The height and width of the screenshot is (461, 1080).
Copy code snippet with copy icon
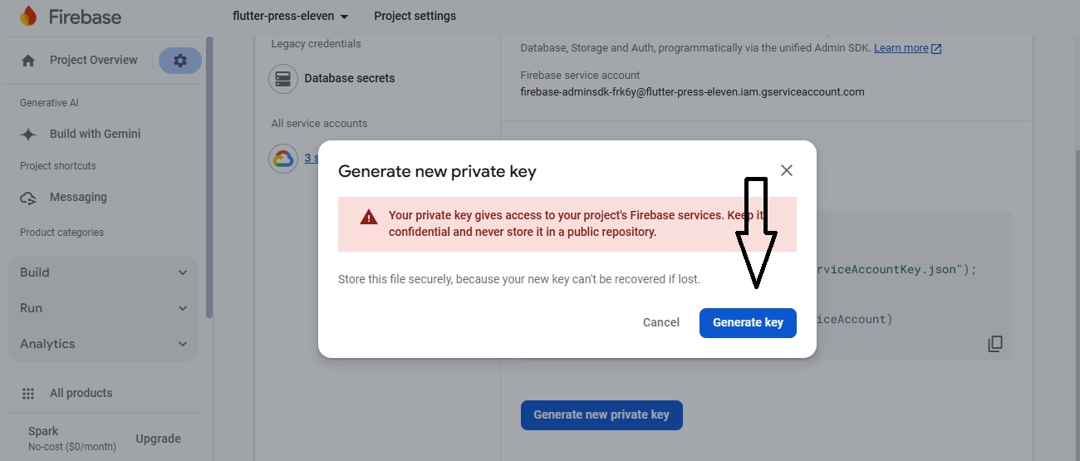click(994, 344)
